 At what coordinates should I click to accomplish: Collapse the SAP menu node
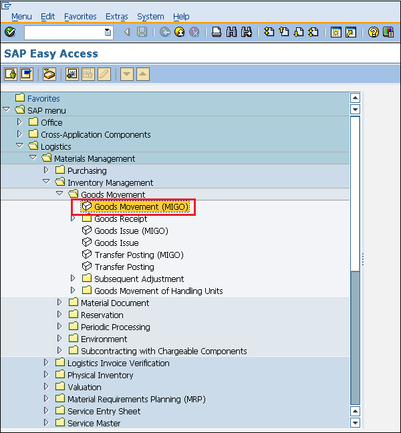6,110
